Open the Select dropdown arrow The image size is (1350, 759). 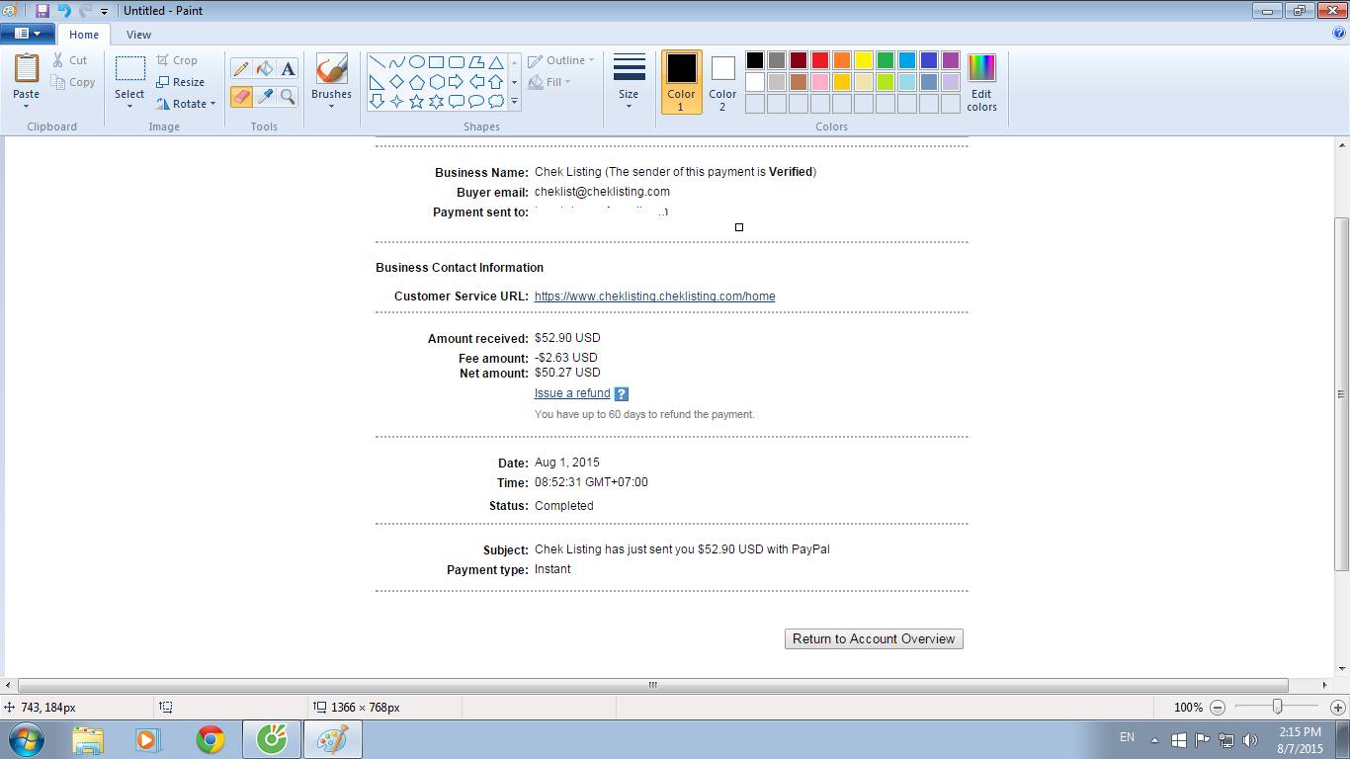[129, 106]
